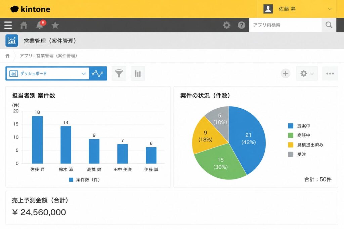The image size is (344, 229).
Task: Open the filter funnel icon
Action: (x=119, y=73)
